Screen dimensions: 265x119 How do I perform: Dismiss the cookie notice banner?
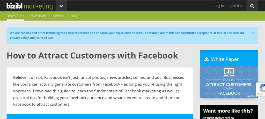click(253, 33)
